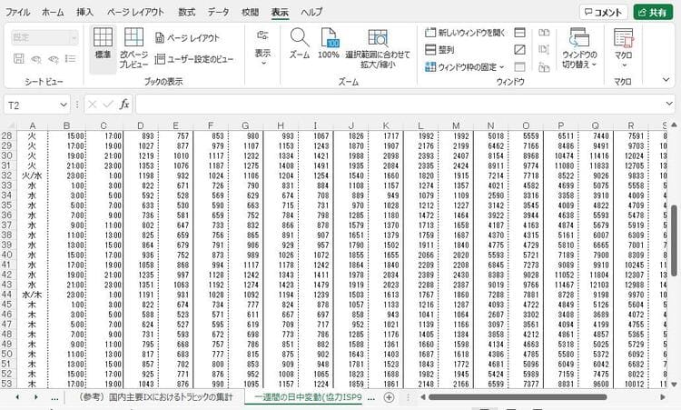Open 改ページプレビュー page break preview
Viewport: 681px width, 410px height.
pyautogui.click(x=133, y=47)
